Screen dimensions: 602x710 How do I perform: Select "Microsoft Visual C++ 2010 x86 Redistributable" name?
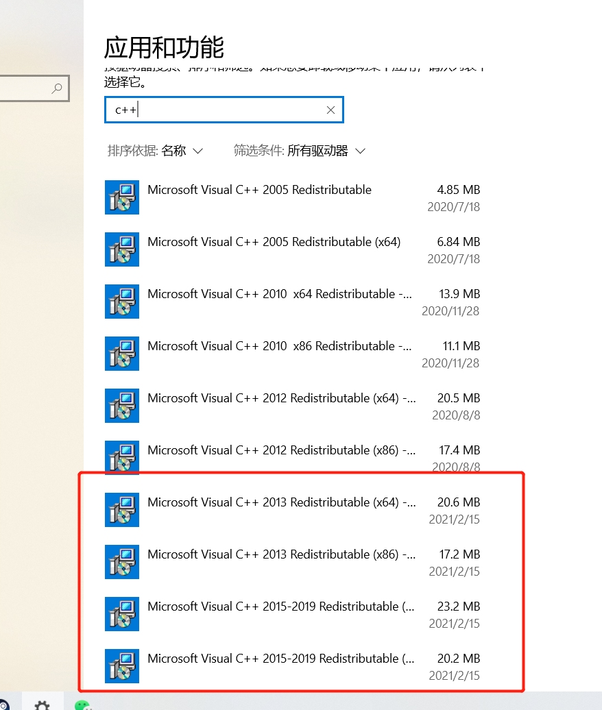click(x=280, y=346)
